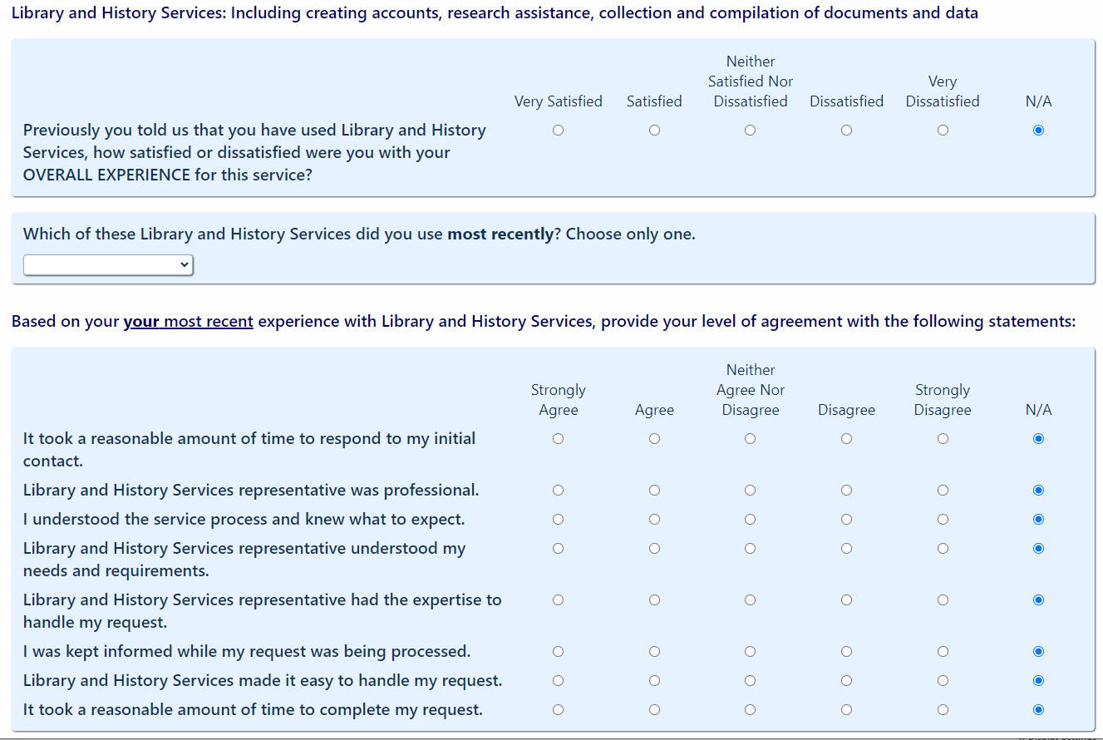Mark overall experience as Neither Satisfied Nor Dissatisfied
Viewport: 1103px width, 740px height.
pos(750,131)
